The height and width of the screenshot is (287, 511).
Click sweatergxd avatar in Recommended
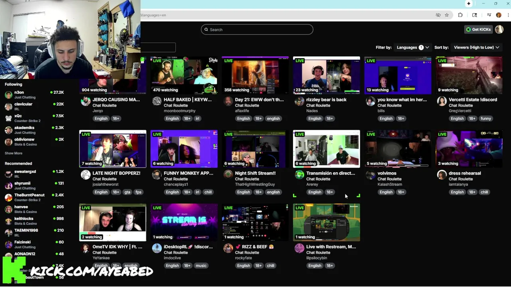click(x=8, y=174)
